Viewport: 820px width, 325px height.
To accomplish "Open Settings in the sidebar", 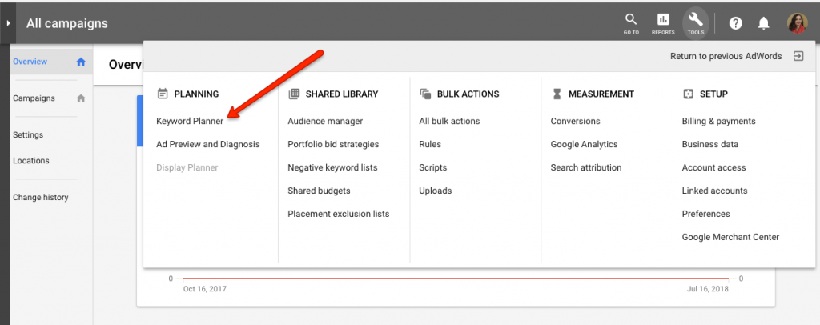I will [28, 134].
